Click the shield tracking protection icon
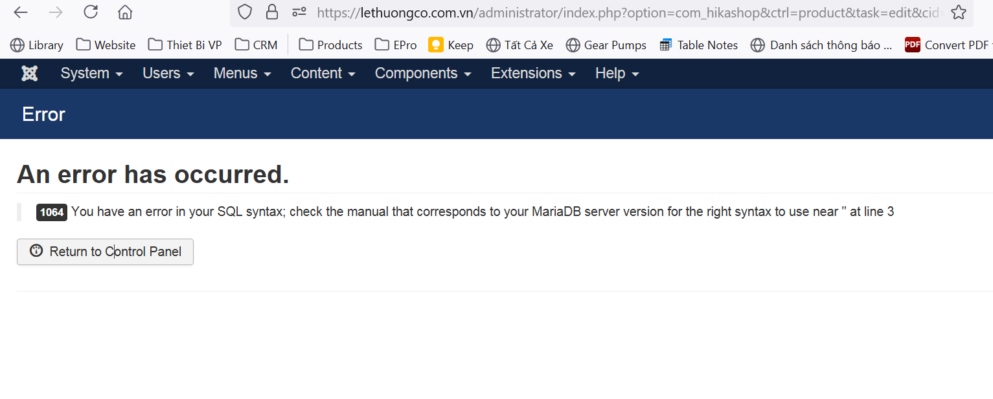The width and height of the screenshot is (993, 399). pyautogui.click(x=244, y=12)
